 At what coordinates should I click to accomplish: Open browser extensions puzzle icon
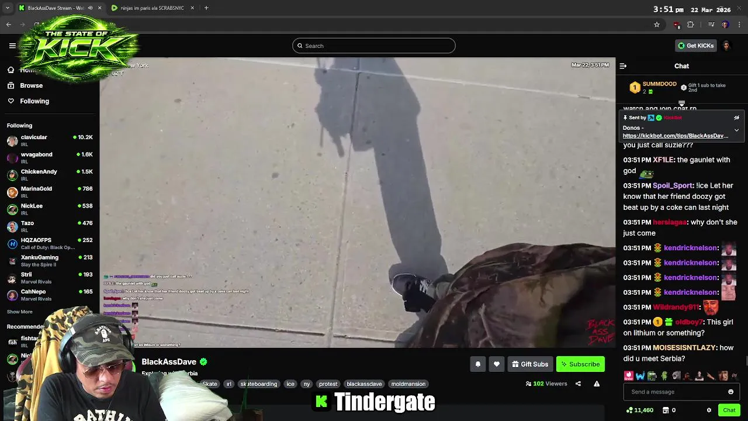click(x=691, y=25)
